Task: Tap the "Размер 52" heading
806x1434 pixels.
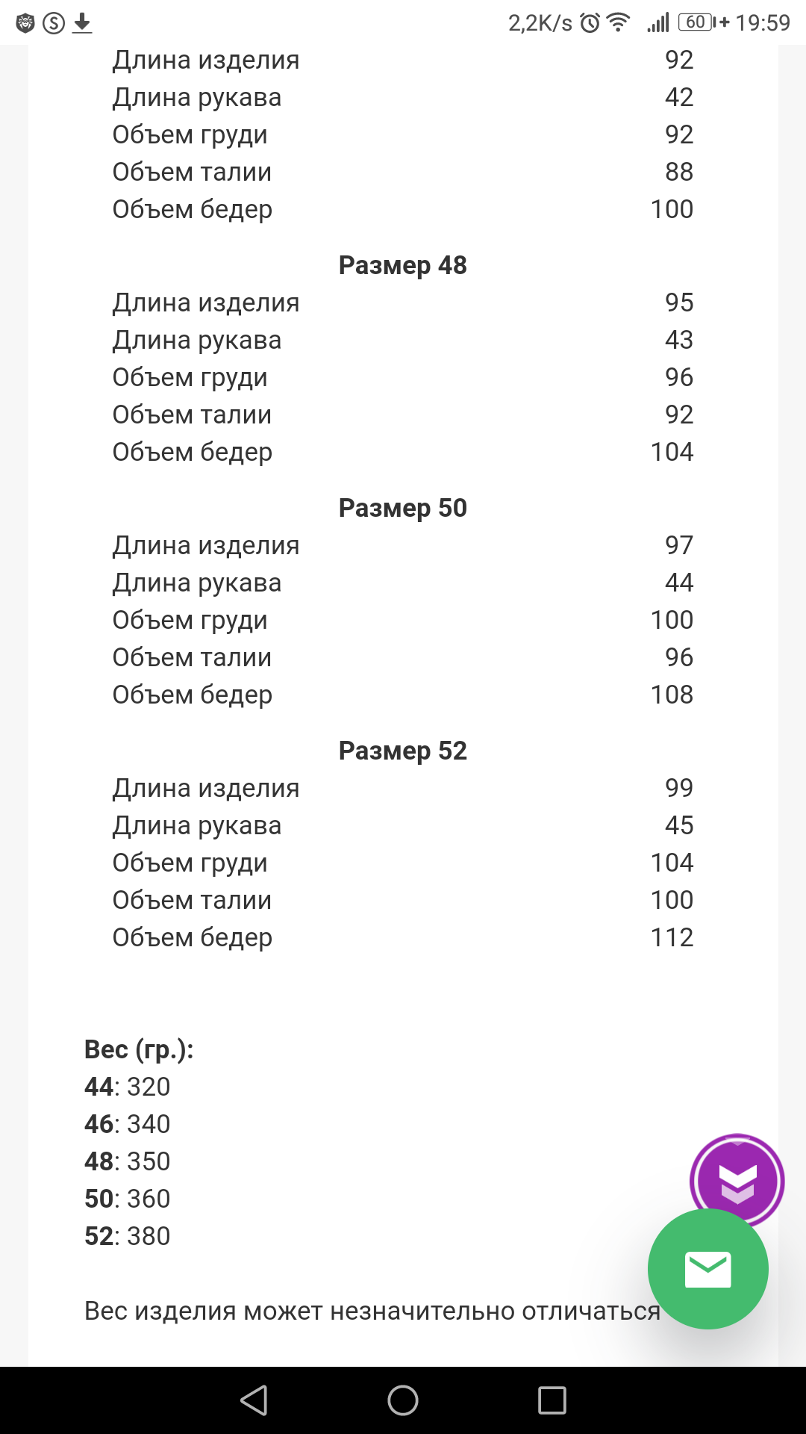Action: point(403,751)
